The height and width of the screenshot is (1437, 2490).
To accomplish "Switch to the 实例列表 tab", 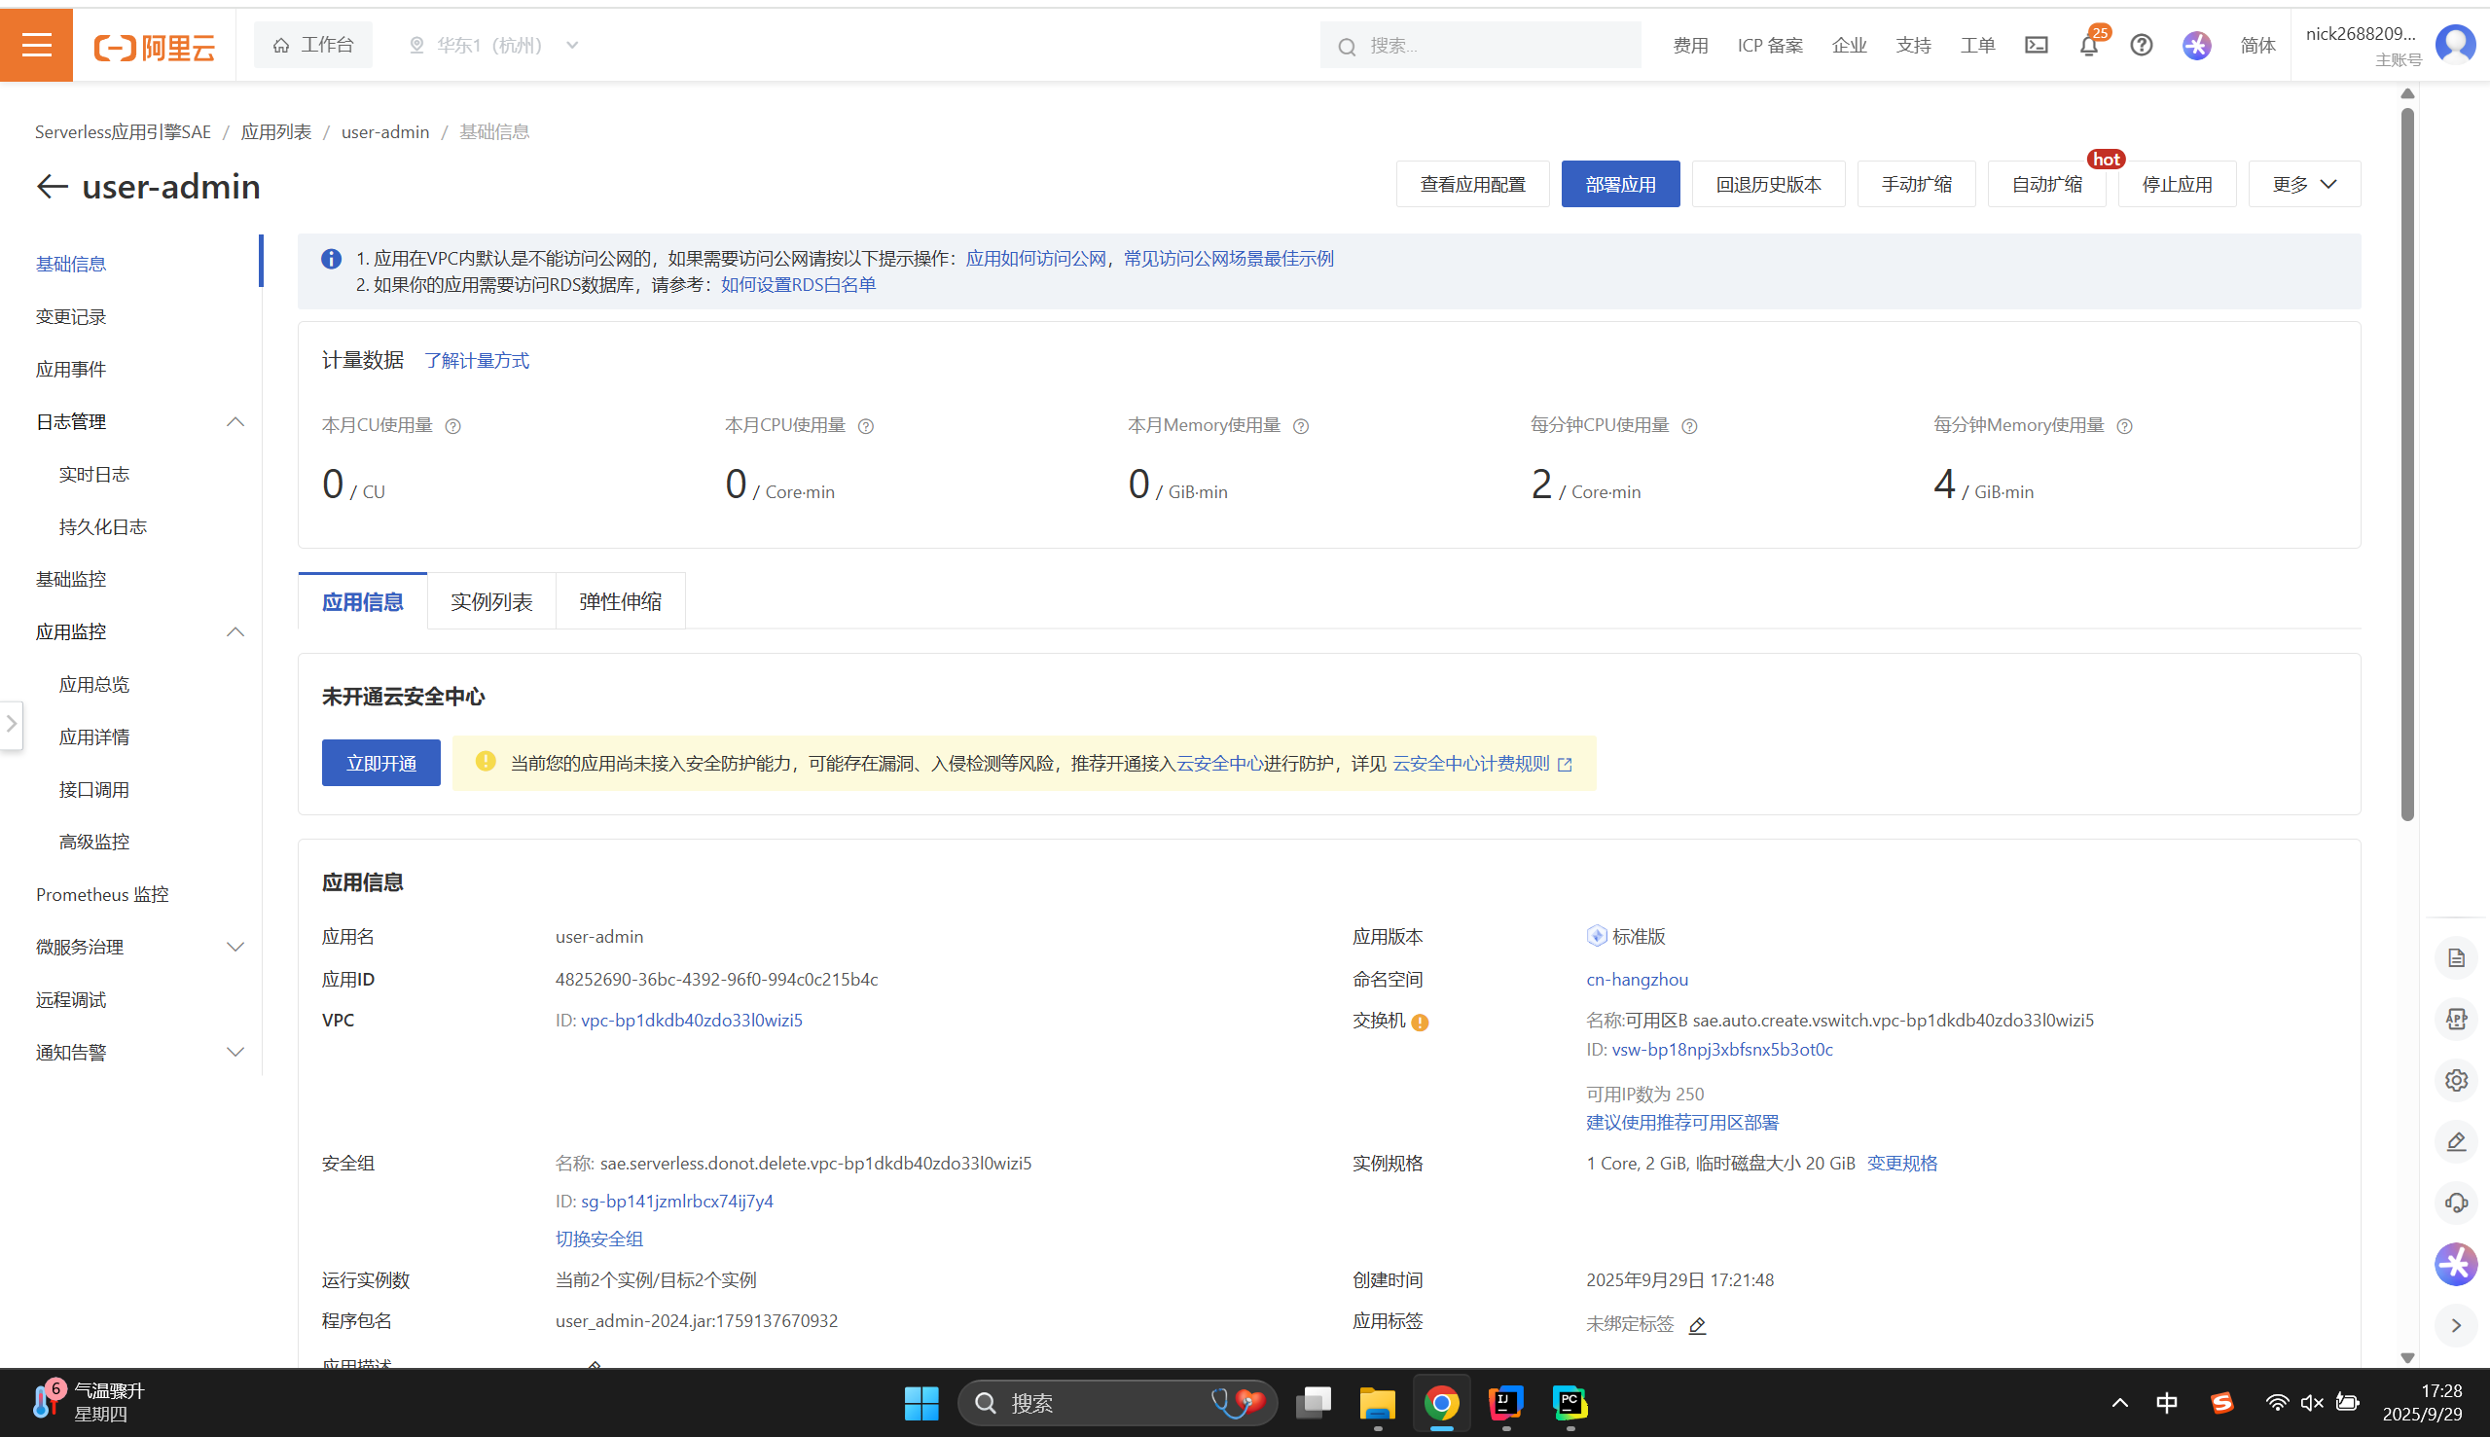I will click(490, 602).
